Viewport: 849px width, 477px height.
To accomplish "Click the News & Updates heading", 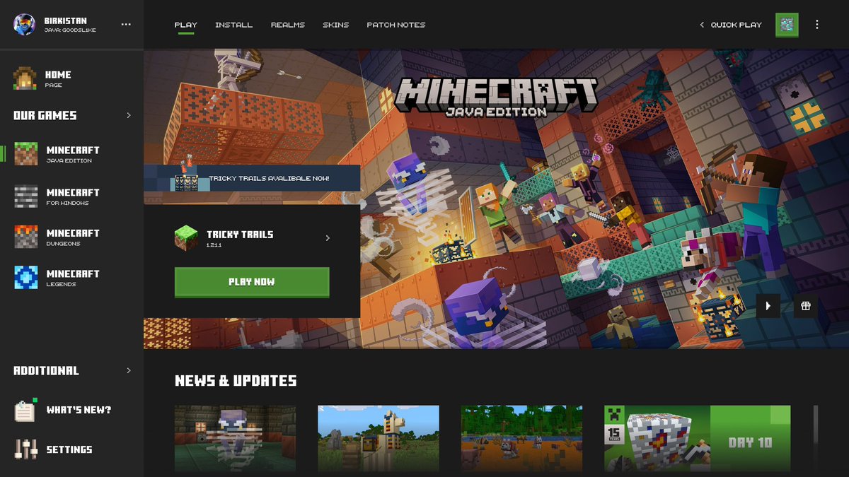I will (x=236, y=381).
